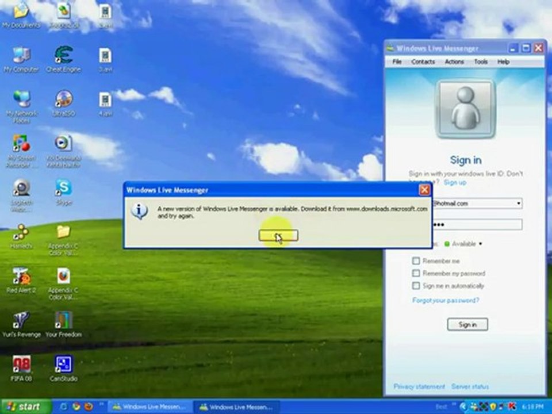This screenshot has width=552, height=414.
Task: Enable the Remember me checkbox
Action: [x=416, y=261]
